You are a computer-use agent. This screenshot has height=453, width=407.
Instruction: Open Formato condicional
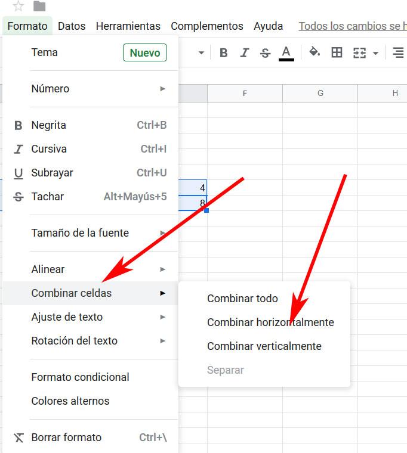91,377
